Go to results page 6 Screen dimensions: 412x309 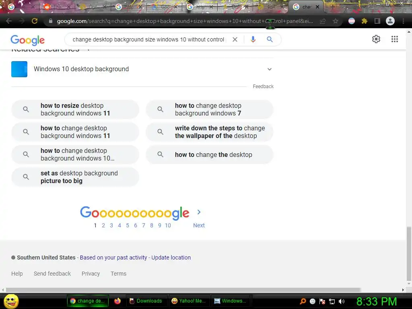(x=136, y=225)
